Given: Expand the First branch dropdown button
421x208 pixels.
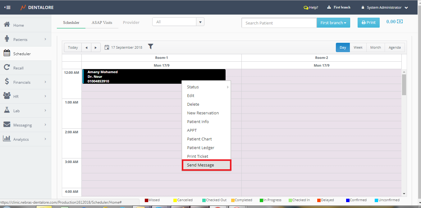Looking at the screenshot, I should click(x=333, y=23).
